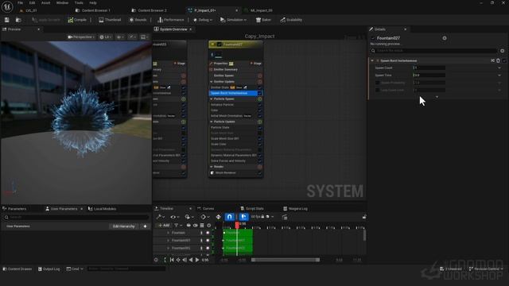Toggle Fountain027 emitter enabled checkbox
This screenshot has height=286, width=509.
coord(220,44)
